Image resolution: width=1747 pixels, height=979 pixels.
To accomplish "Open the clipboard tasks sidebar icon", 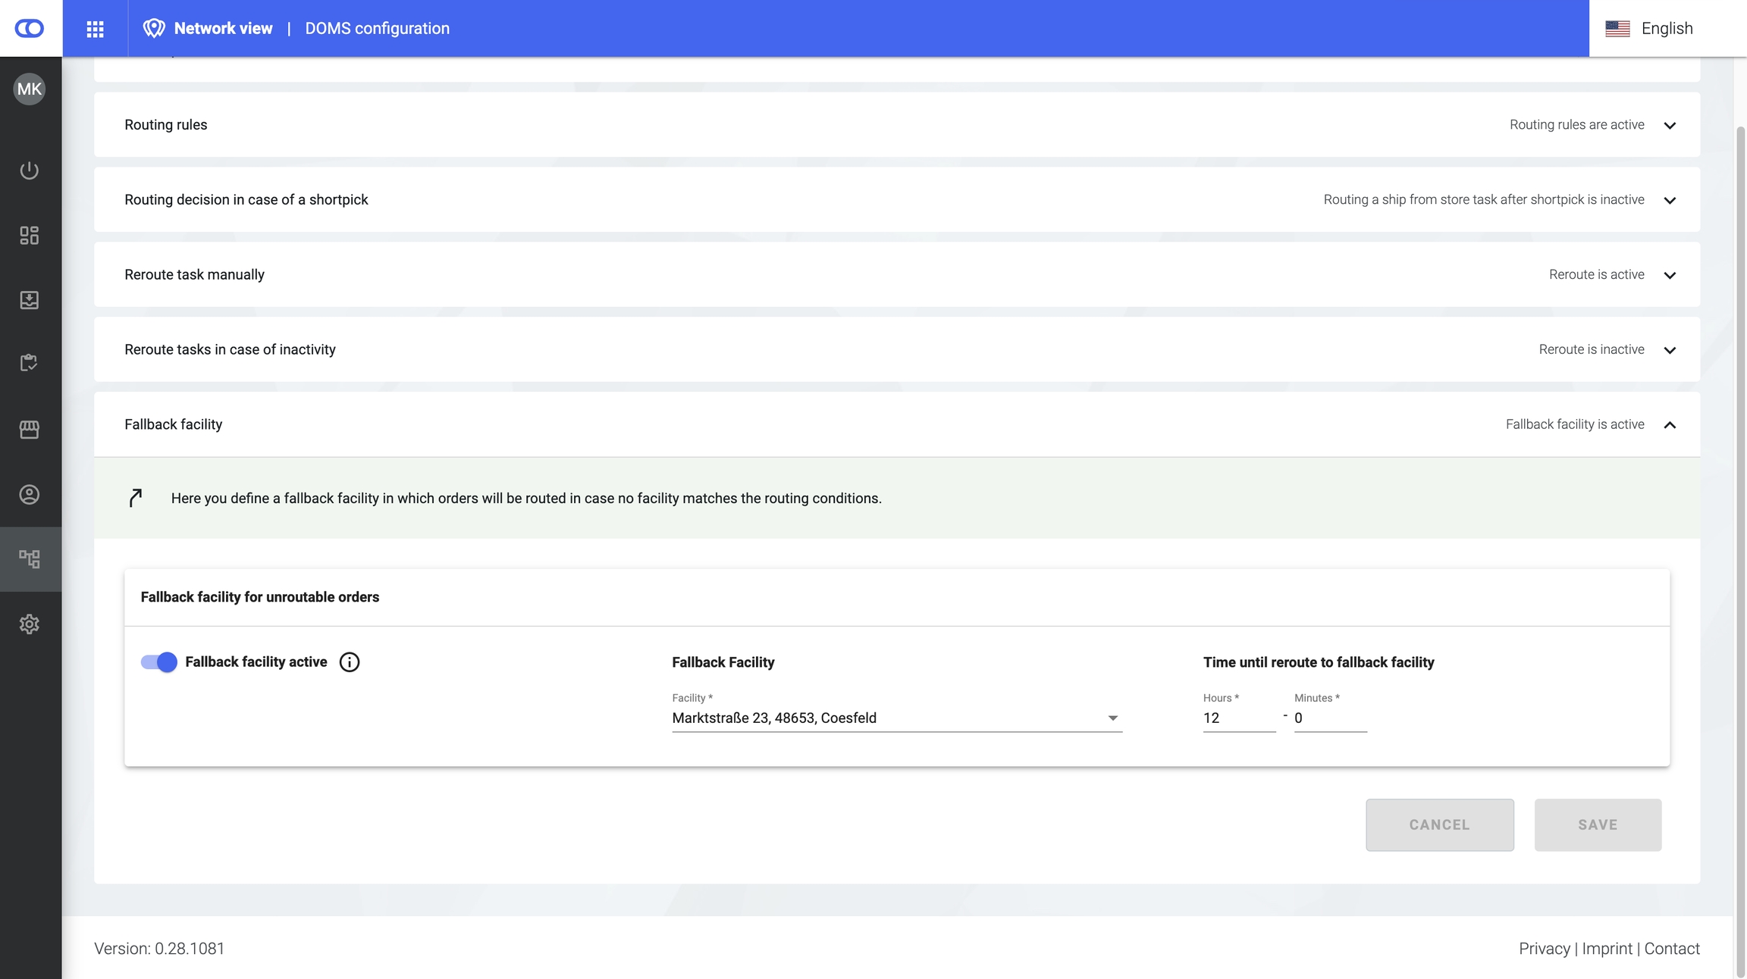I will pyautogui.click(x=30, y=364).
